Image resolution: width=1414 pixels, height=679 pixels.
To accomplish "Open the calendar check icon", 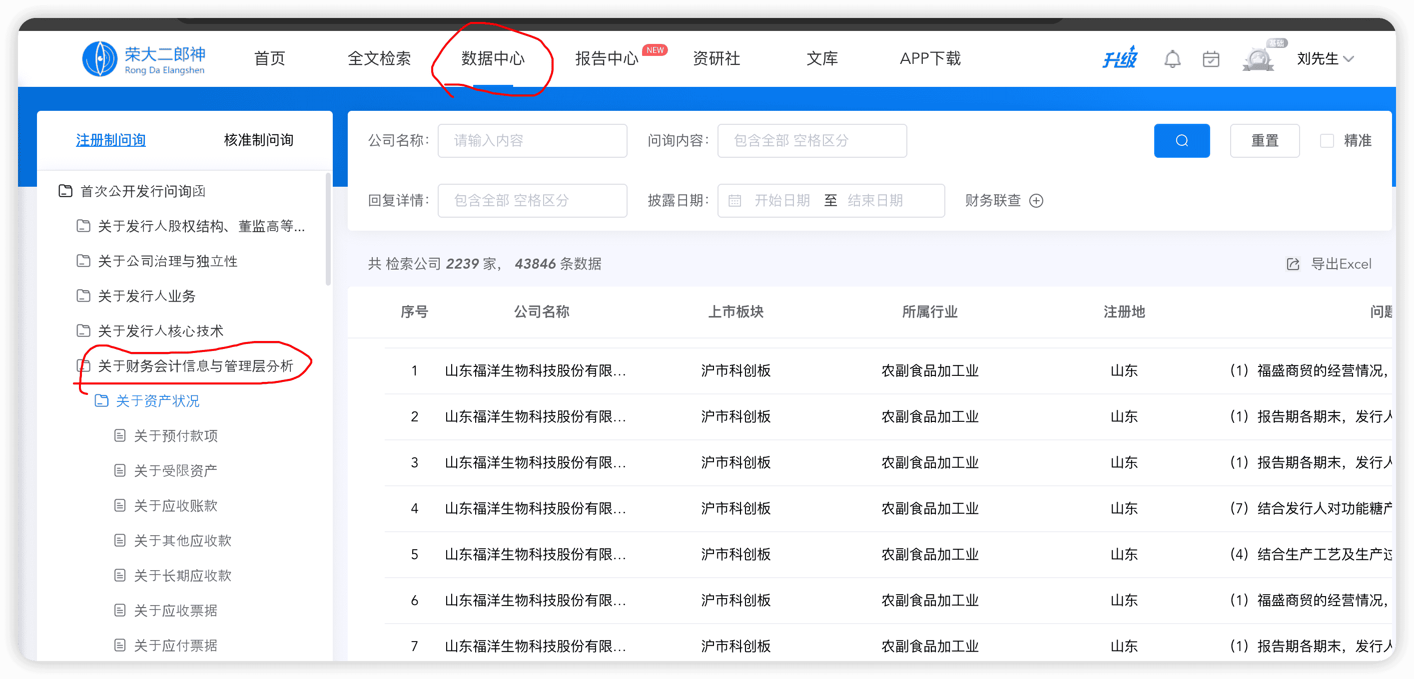I will pos(1210,59).
